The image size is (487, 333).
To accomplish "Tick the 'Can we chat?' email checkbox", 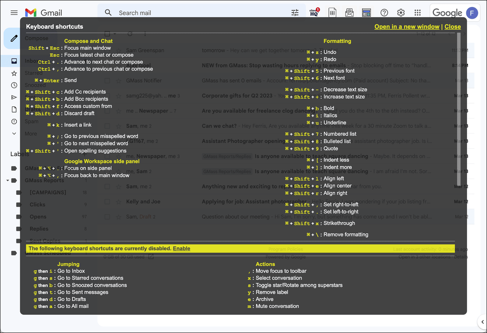I will (x=107, y=126).
